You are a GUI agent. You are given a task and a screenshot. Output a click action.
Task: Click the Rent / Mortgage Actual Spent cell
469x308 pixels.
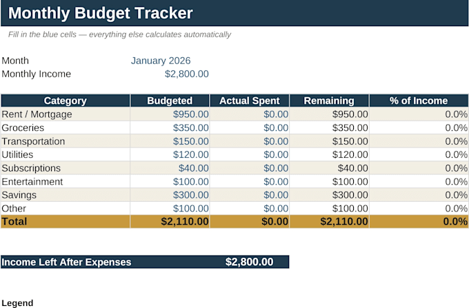(250, 114)
